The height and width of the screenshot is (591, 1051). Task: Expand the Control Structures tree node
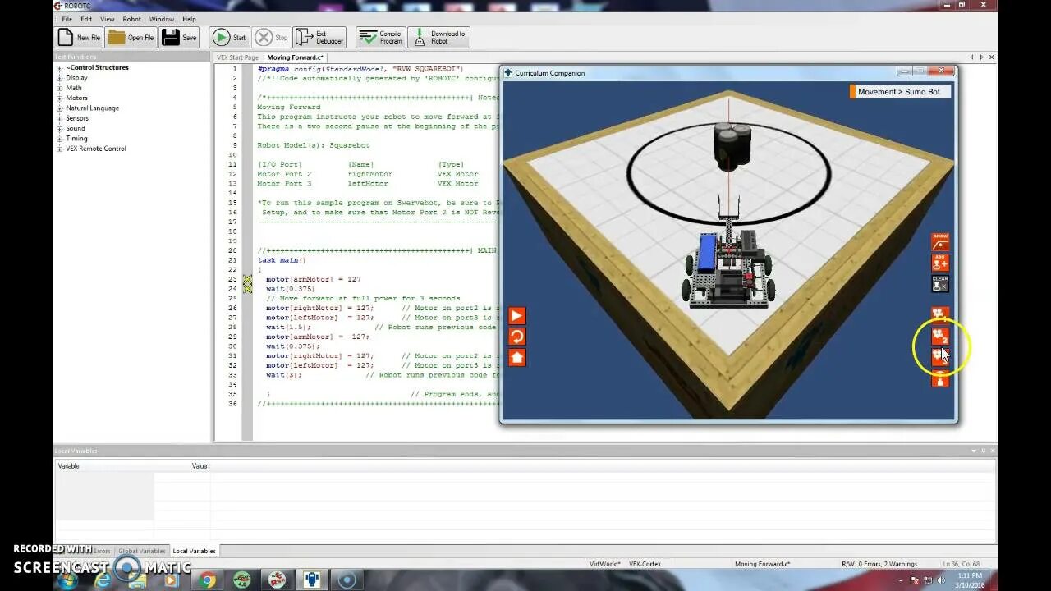coord(59,68)
